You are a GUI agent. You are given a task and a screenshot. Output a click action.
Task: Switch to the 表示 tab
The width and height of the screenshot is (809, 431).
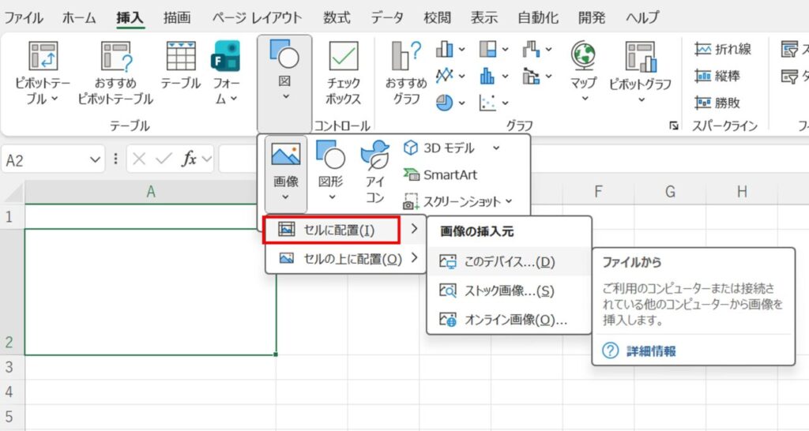click(x=484, y=17)
